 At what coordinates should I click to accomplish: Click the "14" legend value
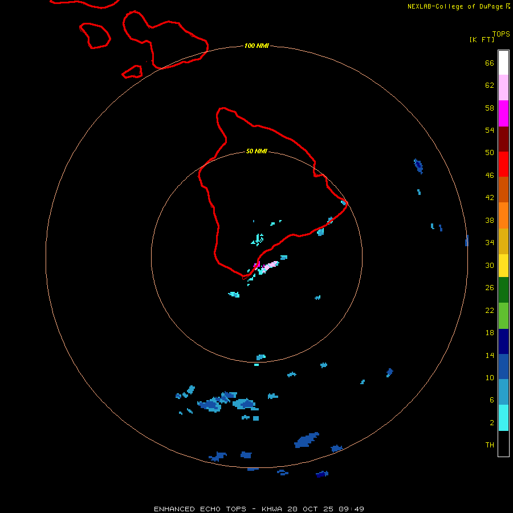coord(490,356)
